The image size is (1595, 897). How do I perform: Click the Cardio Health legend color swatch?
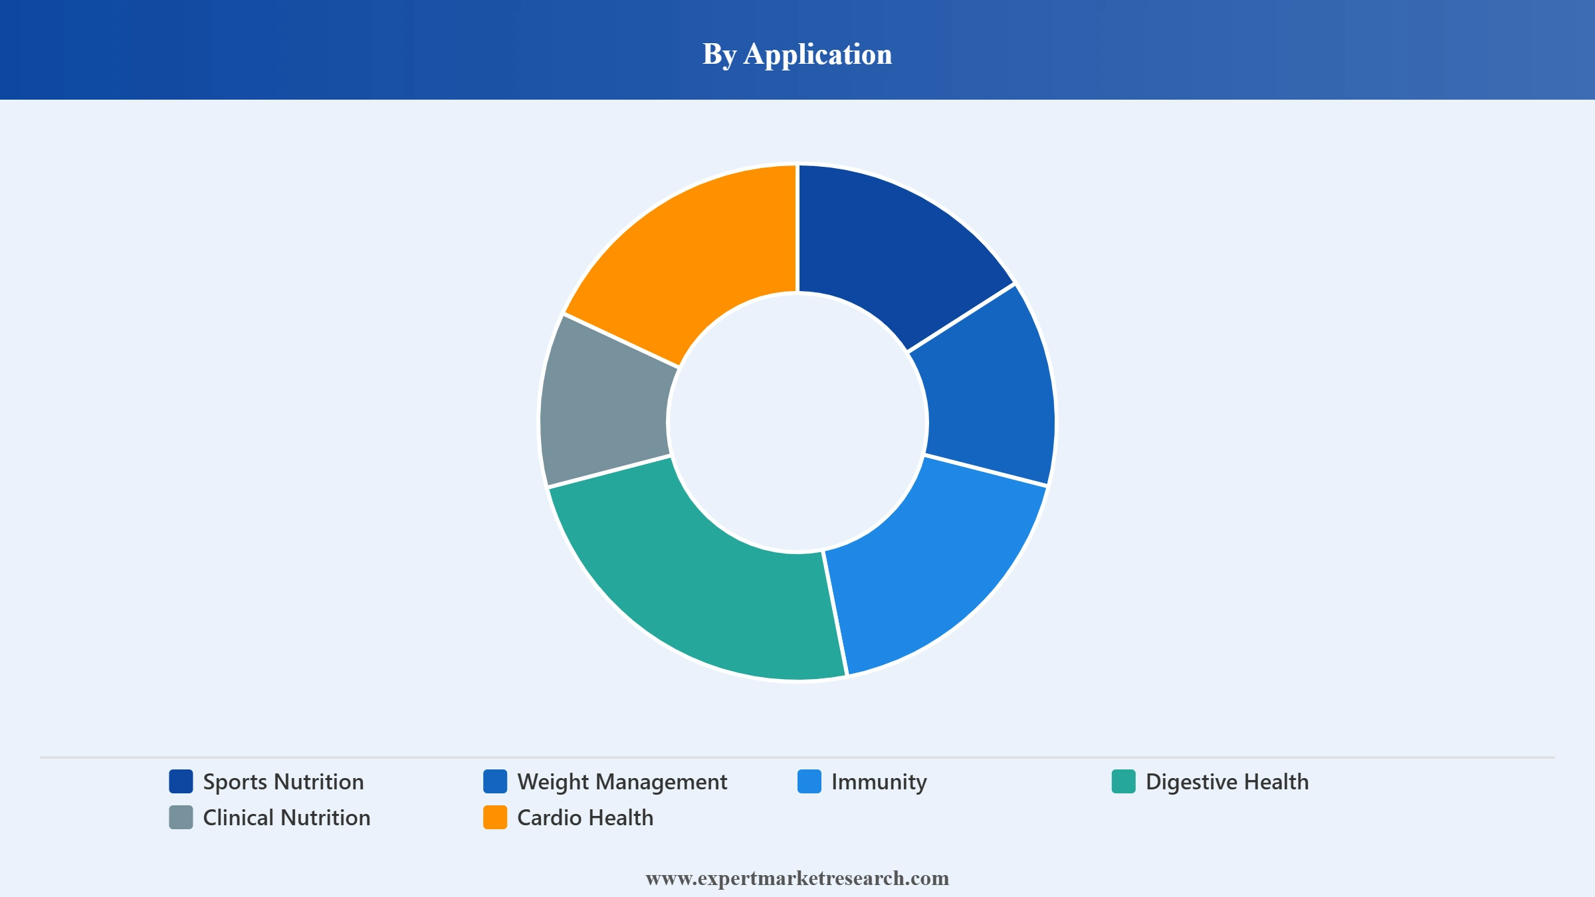[495, 817]
